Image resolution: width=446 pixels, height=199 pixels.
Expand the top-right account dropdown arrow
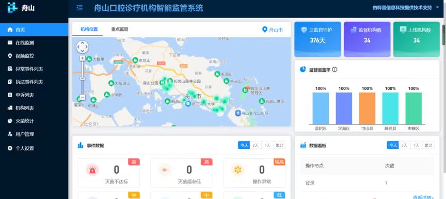[437, 8]
